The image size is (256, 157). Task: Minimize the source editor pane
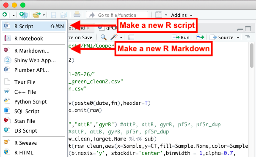[x=240, y=29]
